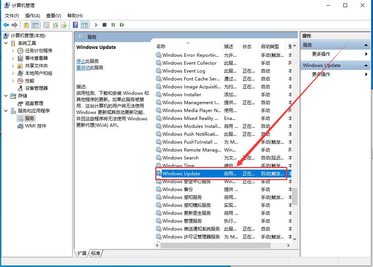Click the Pause Service toolbar icon
Viewport: 373px width, 267px height.
114,25
